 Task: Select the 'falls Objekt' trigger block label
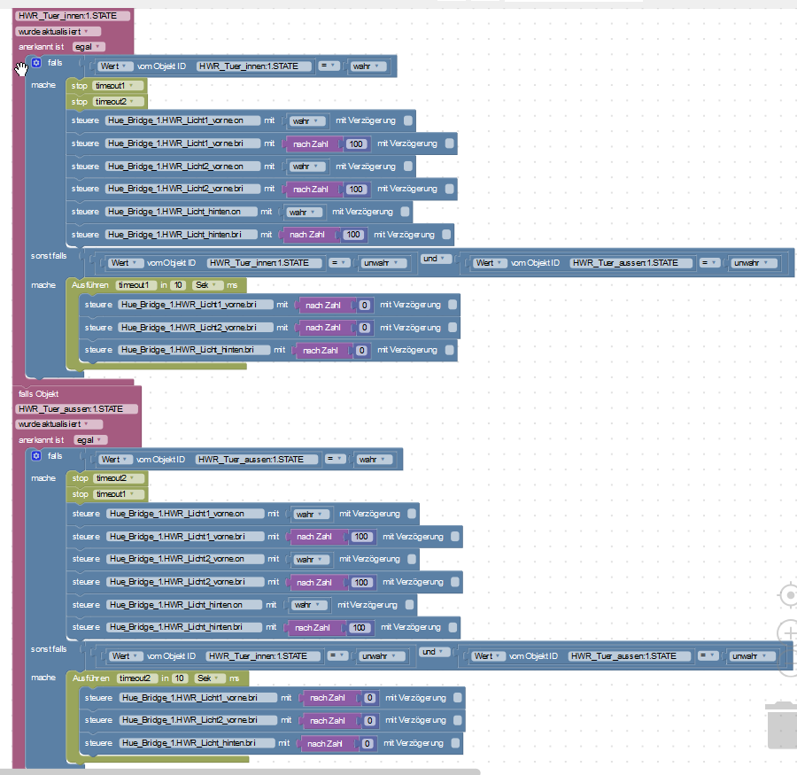(39, 393)
